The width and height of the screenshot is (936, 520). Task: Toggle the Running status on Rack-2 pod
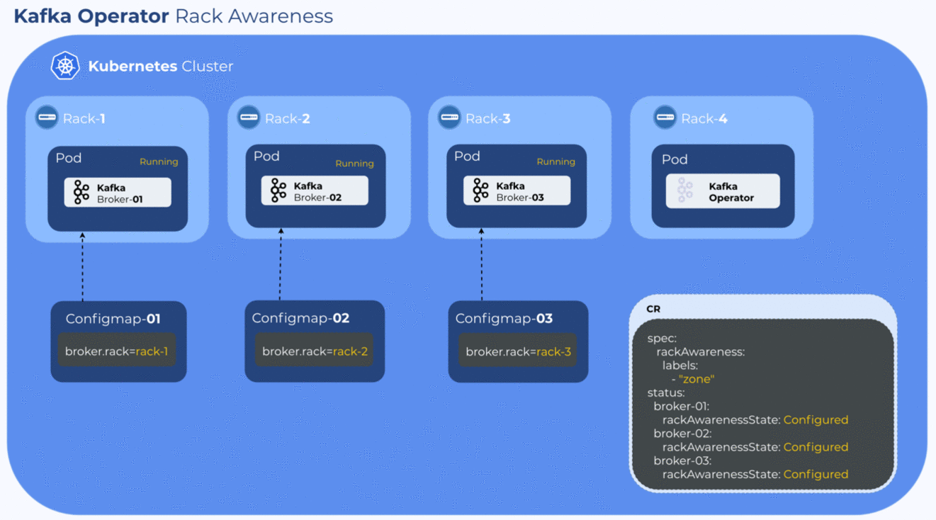(x=355, y=163)
